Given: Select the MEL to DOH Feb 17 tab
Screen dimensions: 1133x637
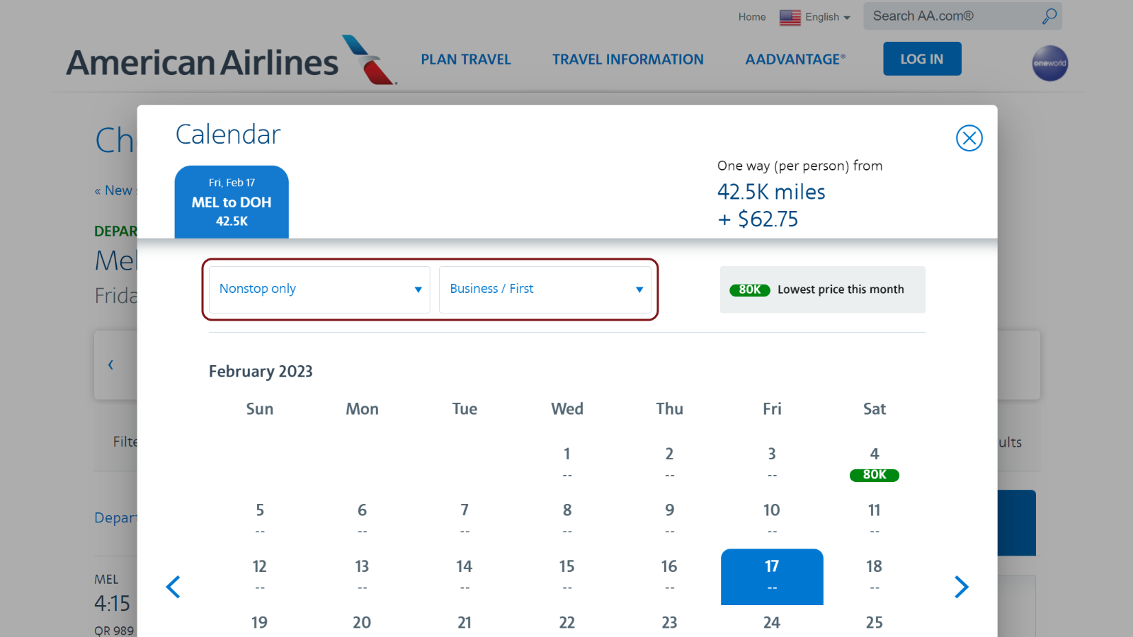Looking at the screenshot, I should 232,202.
